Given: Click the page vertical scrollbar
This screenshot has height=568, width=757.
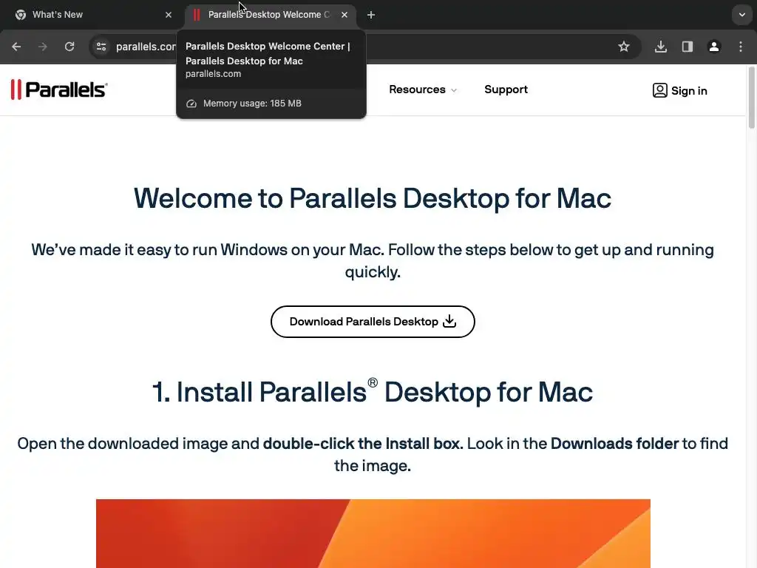Looking at the screenshot, I should [x=751, y=98].
